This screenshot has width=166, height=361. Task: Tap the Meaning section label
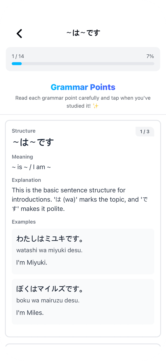click(x=22, y=157)
